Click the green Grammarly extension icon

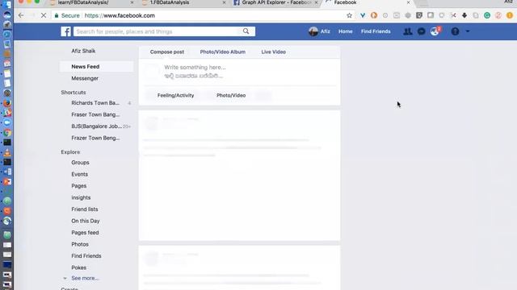[486, 15]
